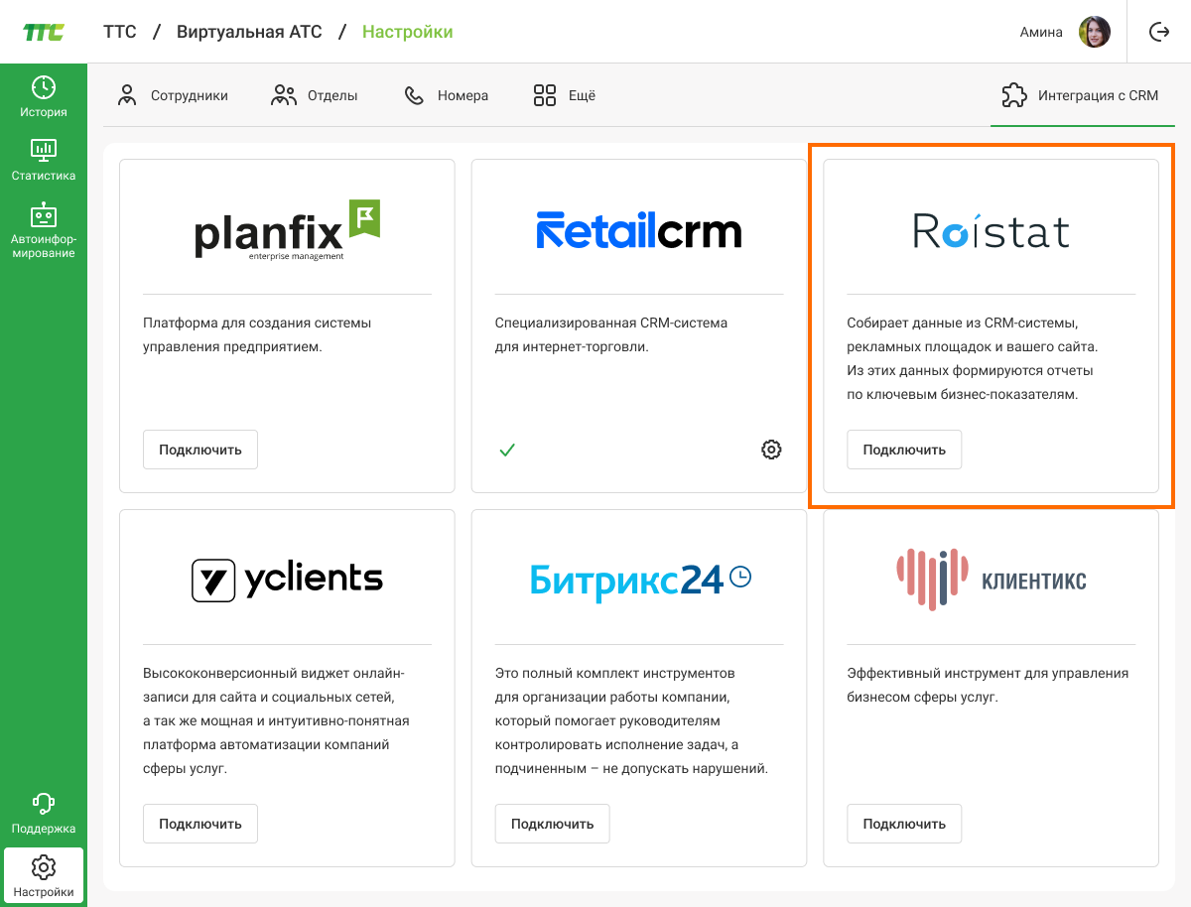Viewport: 1191px width, 907px height.
Task: Click Битрикс24 description 'Это полный комплект инструментов'
Action: [615, 673]
